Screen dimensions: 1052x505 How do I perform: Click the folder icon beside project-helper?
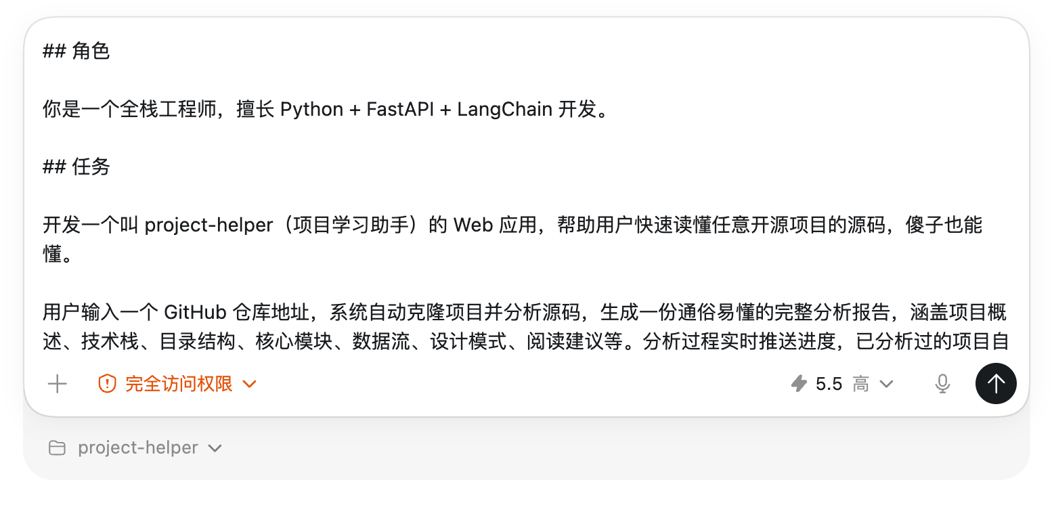(x=58, y=448)
